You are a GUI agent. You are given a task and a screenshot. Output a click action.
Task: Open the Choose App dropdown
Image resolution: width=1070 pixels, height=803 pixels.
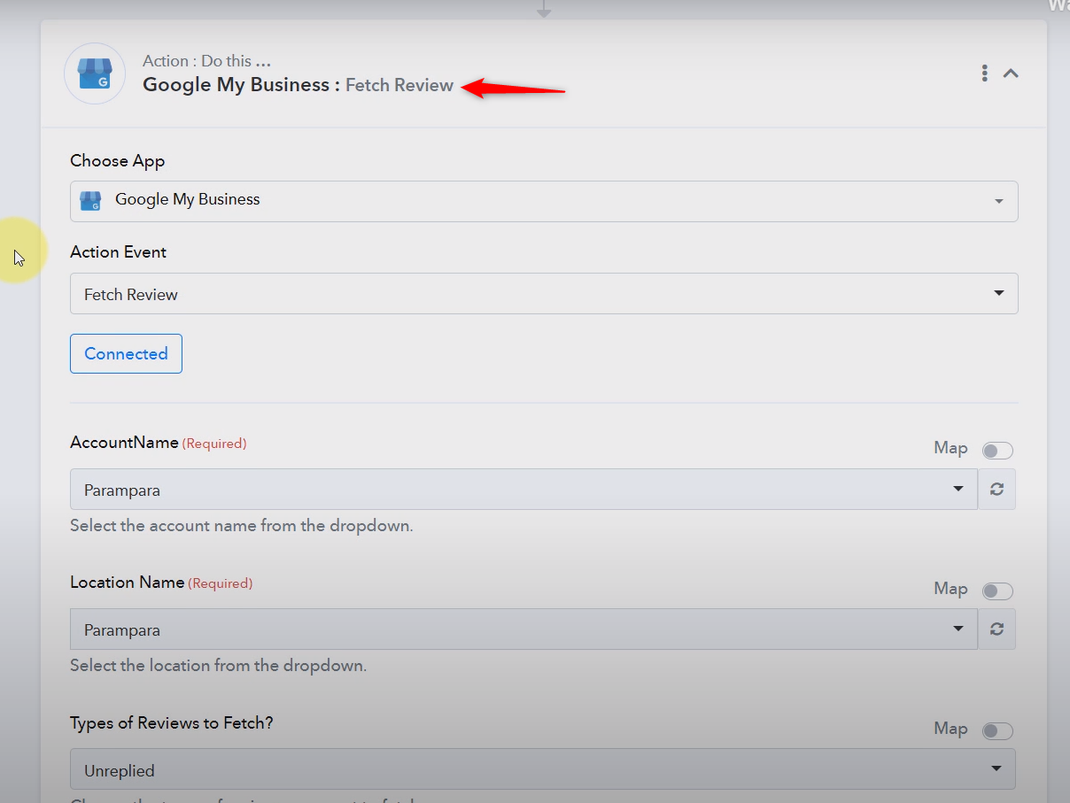tap(544, 201)
